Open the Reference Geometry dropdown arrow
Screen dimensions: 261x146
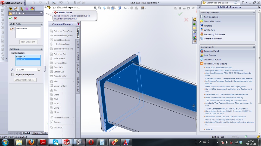[74, 118]
